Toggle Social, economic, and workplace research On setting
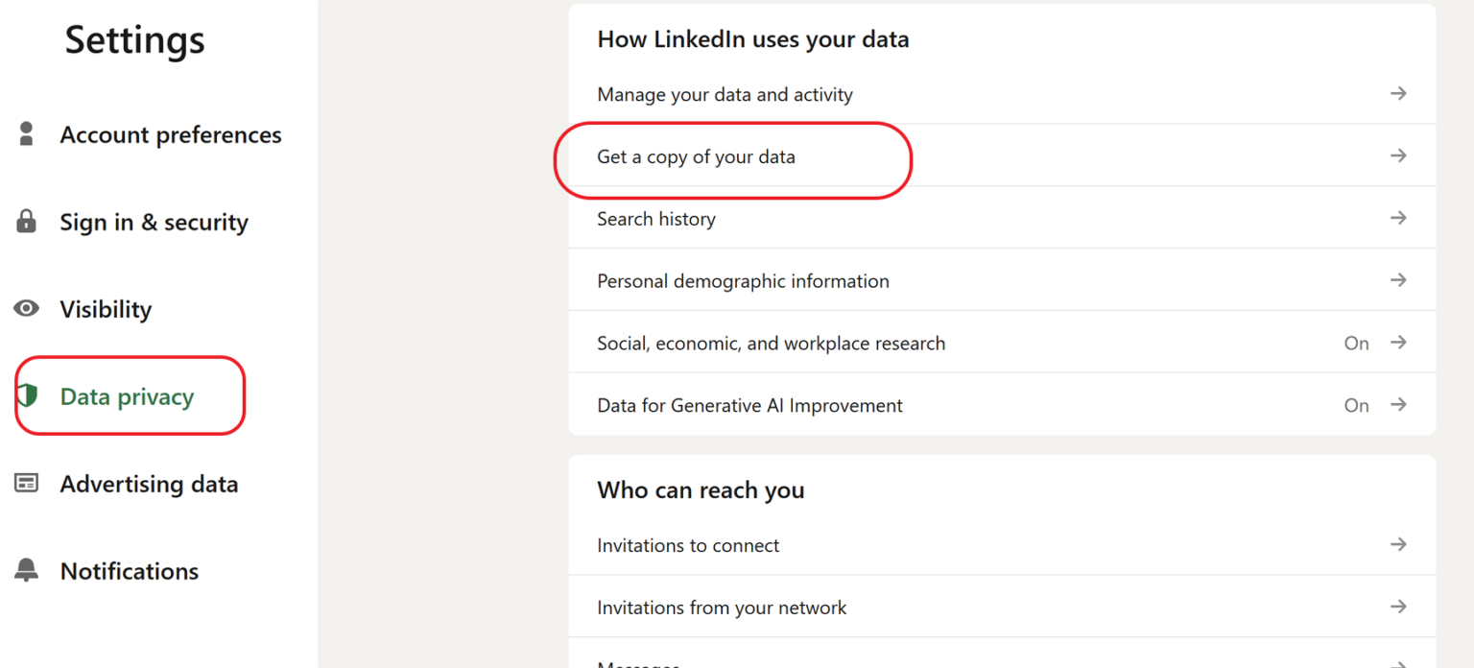 click(x=1356, y=344)
